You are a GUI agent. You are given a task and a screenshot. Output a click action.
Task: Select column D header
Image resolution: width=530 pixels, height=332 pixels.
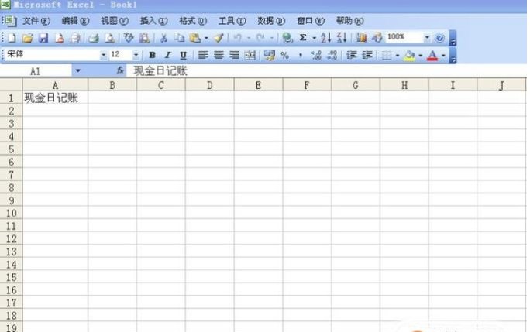pyautogui.click(x=209, y=85)
